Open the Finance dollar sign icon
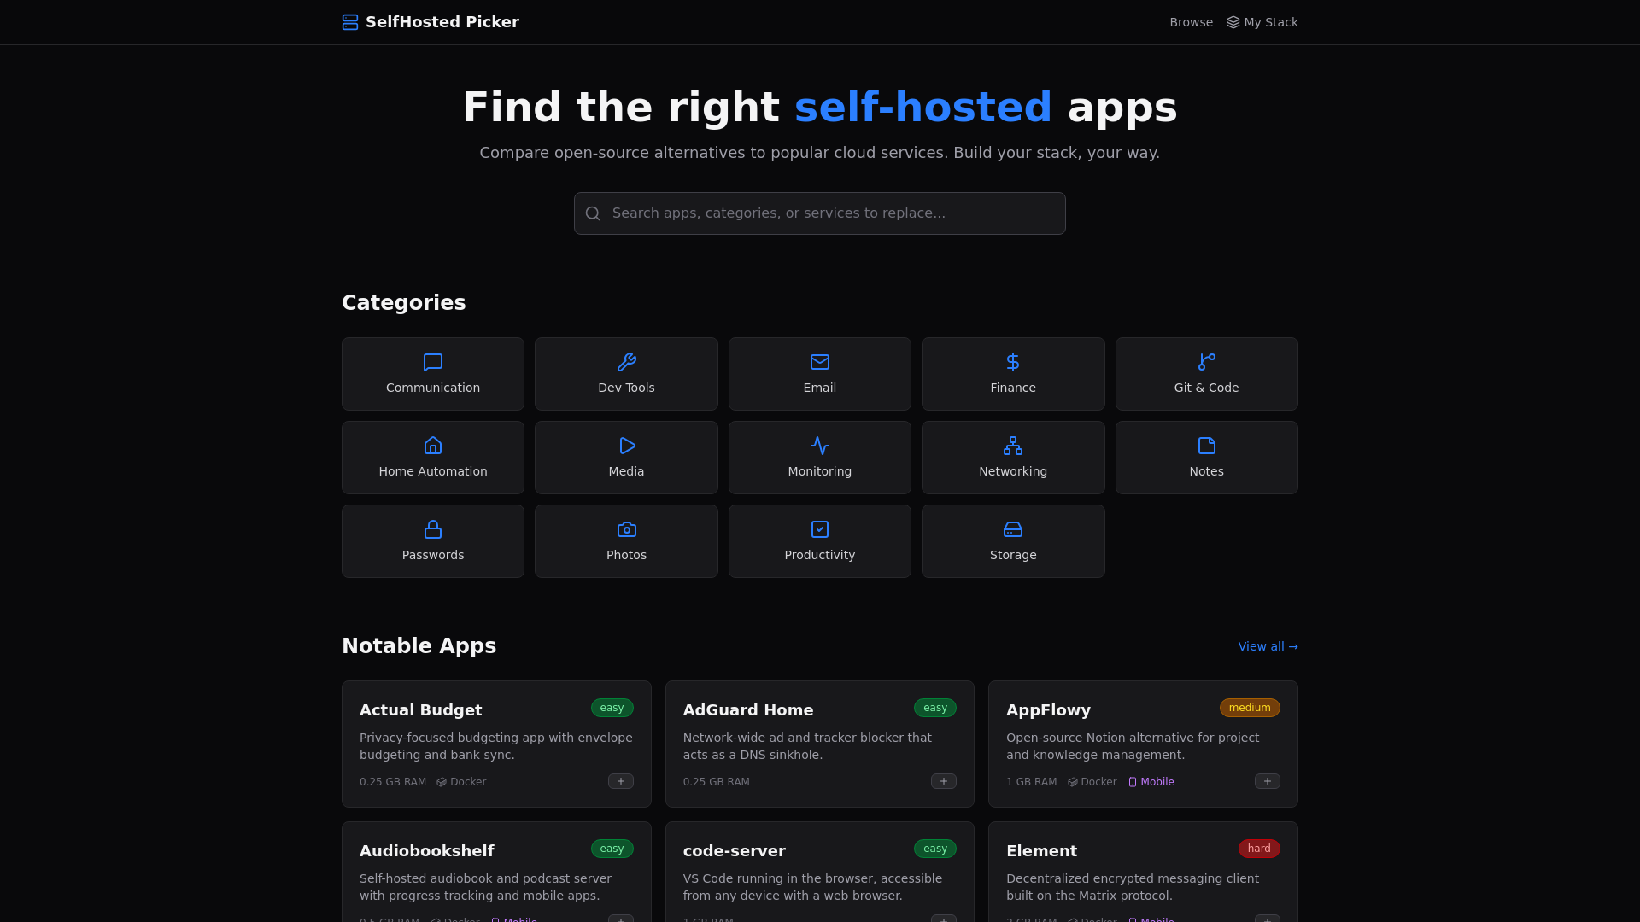This screenshot has height=922, width=1640. click(x=1013, y=362)
